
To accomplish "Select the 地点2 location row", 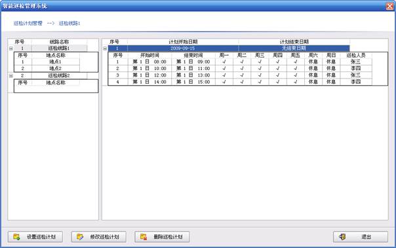I will (x=47, y=68).
